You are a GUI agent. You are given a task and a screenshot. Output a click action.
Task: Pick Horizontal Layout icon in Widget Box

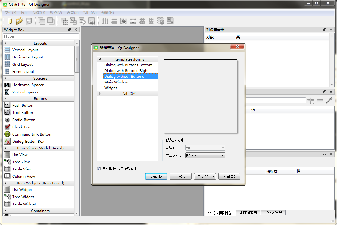tap(7, 57)
